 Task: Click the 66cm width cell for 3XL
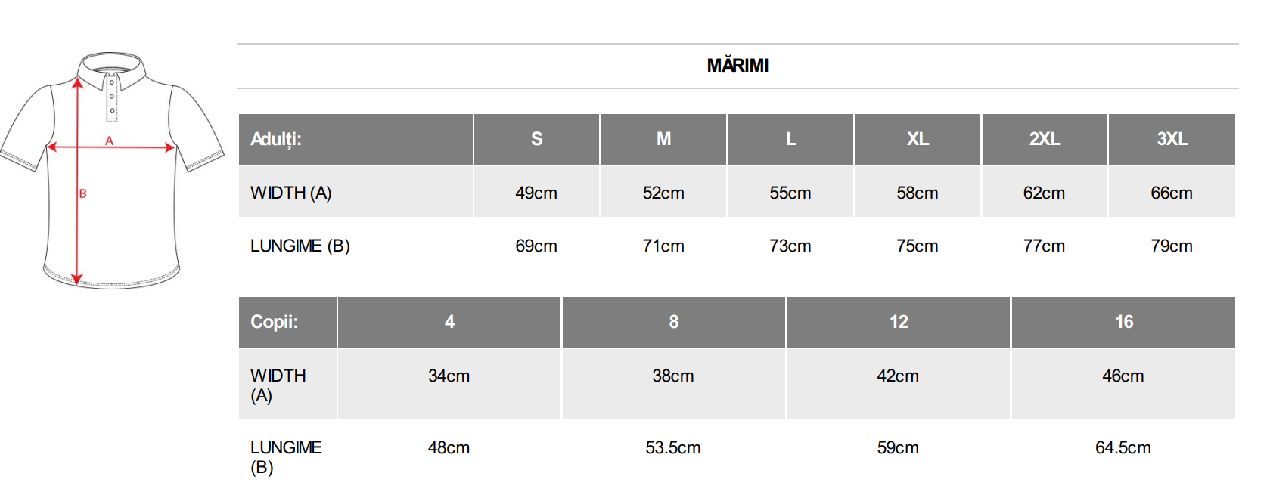tap(1172, 193)
